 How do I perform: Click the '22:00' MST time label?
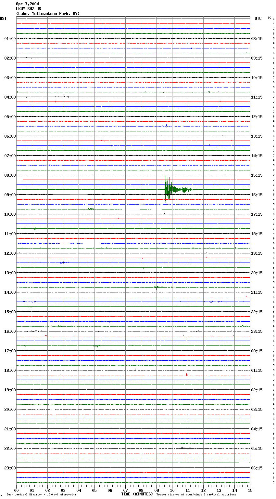click(x=10, y=449)
